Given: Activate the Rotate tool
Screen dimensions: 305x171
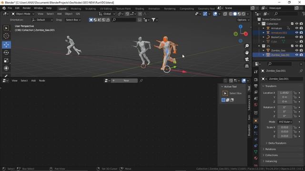Looking at the screenshot, I should (6, 53).
